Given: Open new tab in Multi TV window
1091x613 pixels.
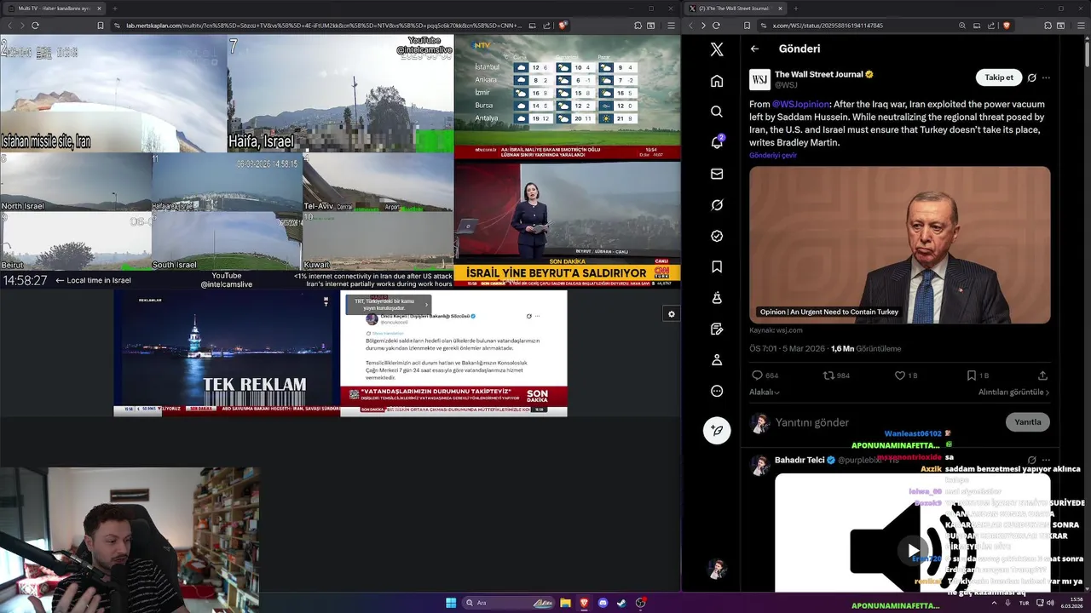Looking at the screenshot, I should tap(115, 9).
